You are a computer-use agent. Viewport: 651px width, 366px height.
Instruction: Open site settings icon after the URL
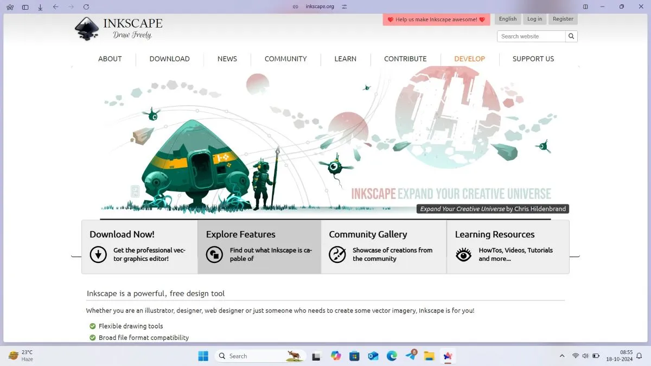tap(344, 7)
